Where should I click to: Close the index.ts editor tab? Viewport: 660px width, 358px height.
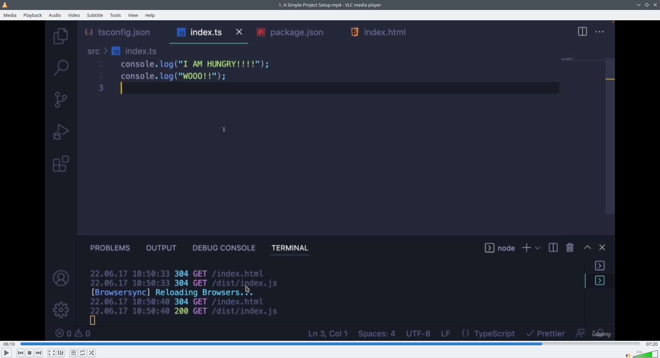point(239,32)
